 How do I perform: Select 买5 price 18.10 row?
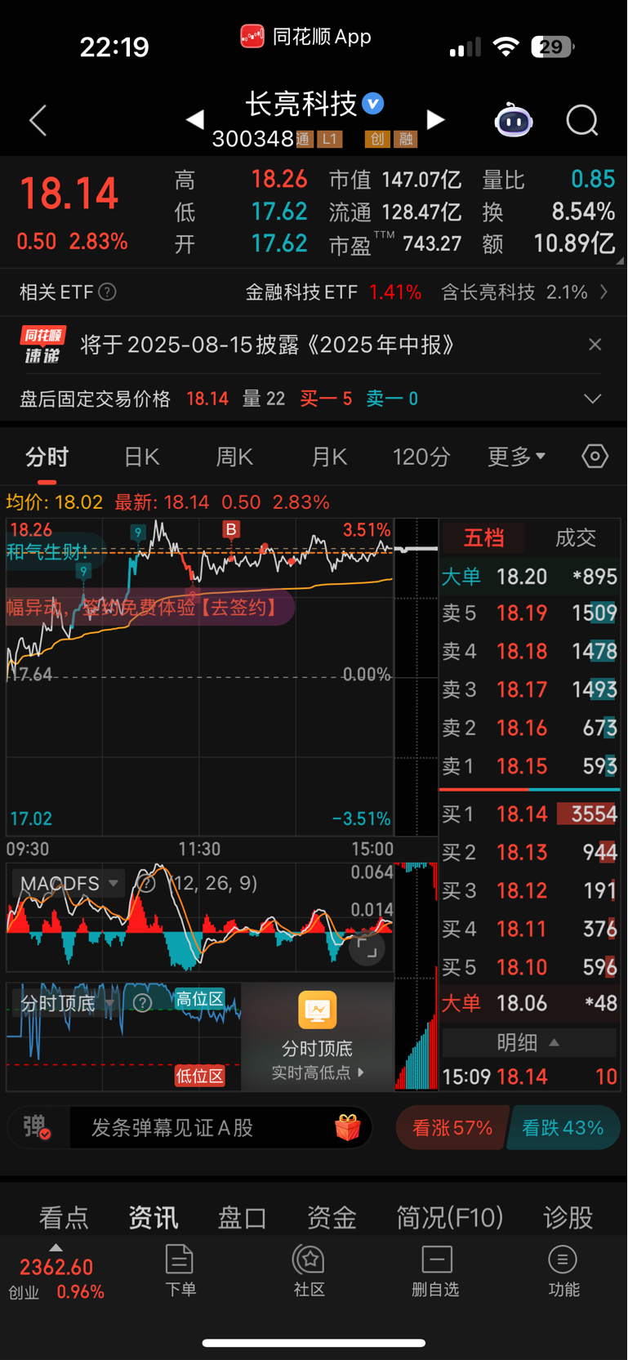tap(529, 967)
